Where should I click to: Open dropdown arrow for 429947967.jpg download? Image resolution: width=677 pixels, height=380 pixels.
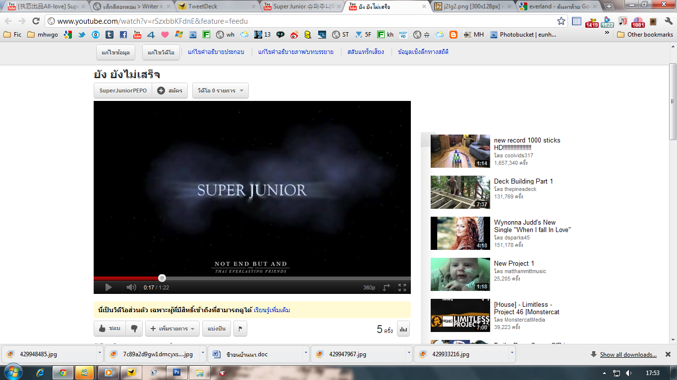(409, 354)
